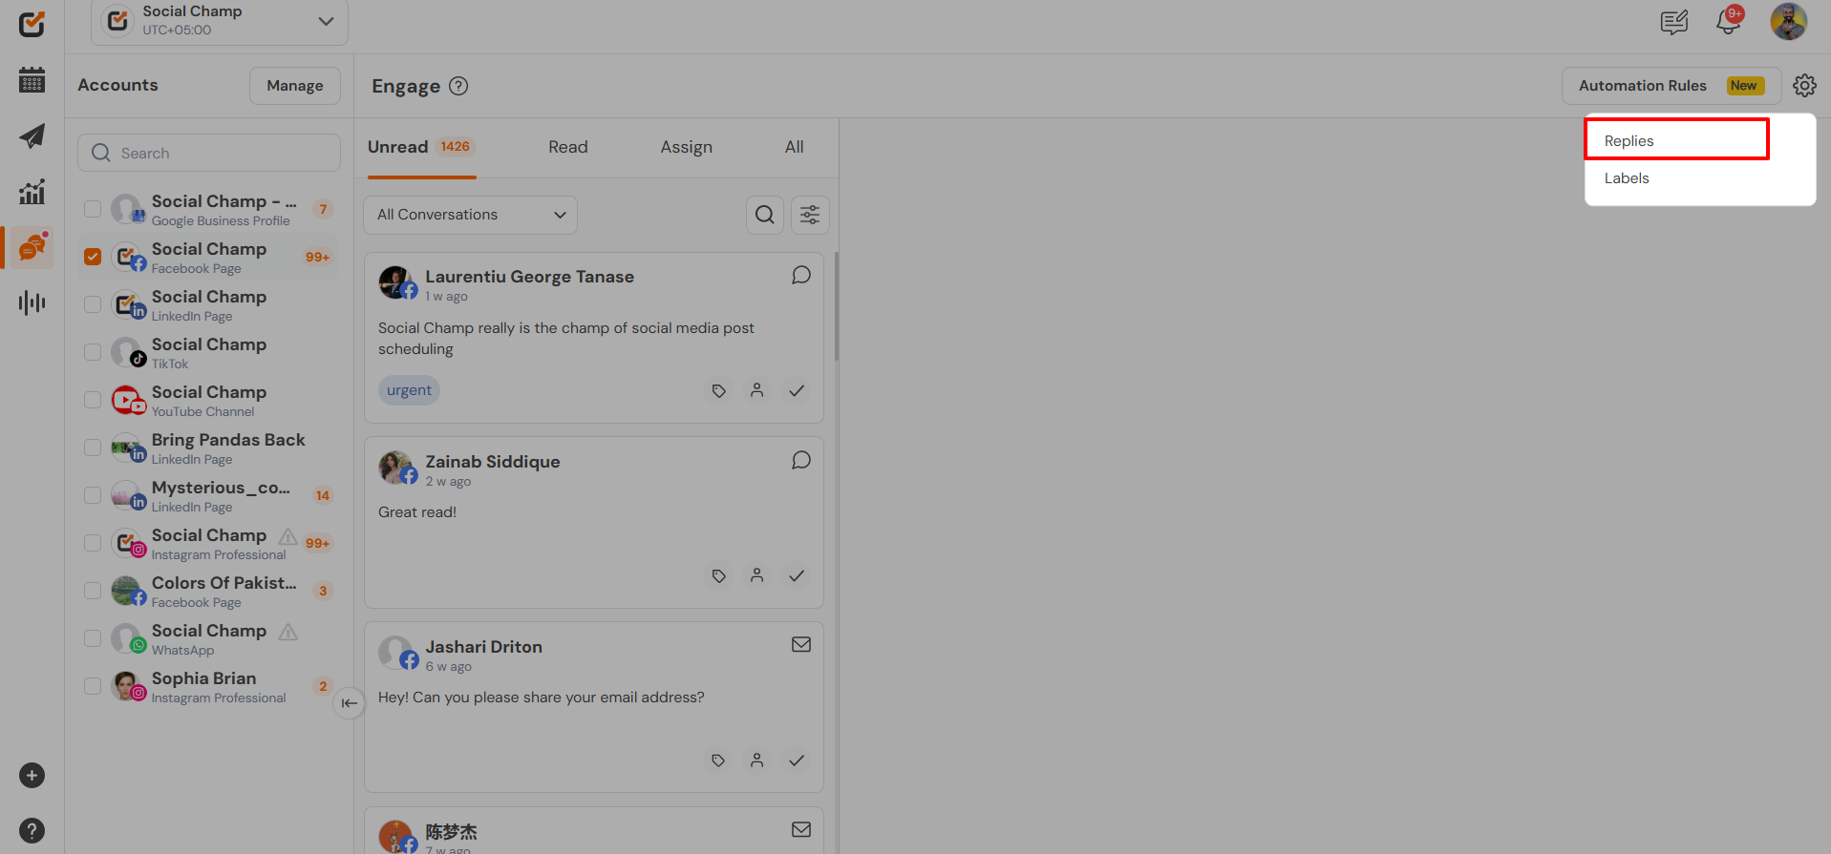This screenshot has height=854, width=1831.
Task: Open comment icon on Zainab Siddique card
Action: (801, 460)
